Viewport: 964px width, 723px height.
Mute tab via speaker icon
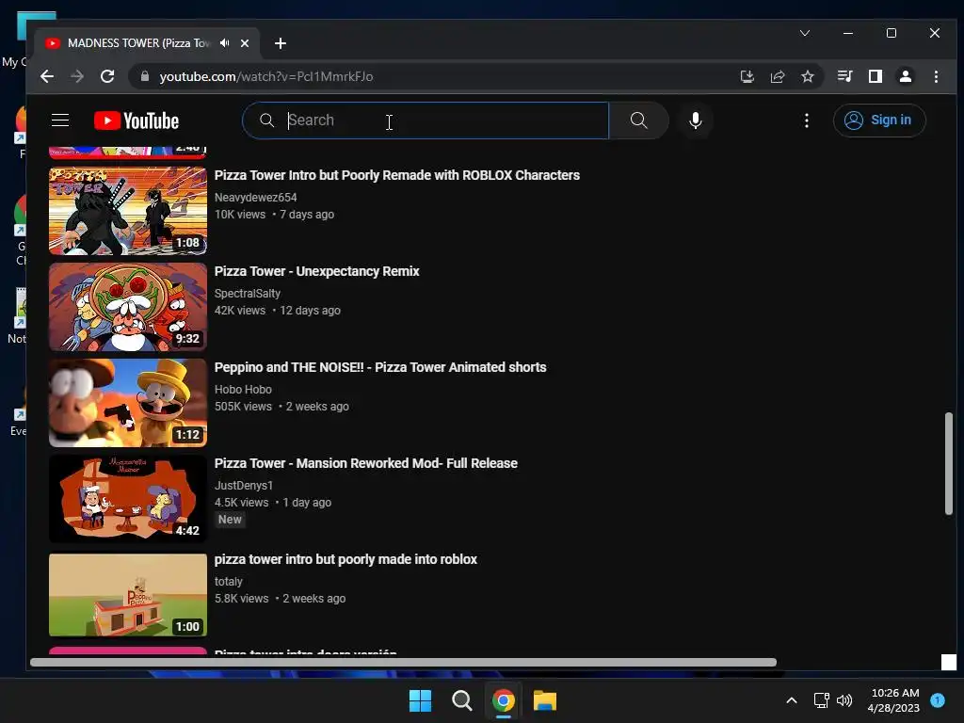224,43
